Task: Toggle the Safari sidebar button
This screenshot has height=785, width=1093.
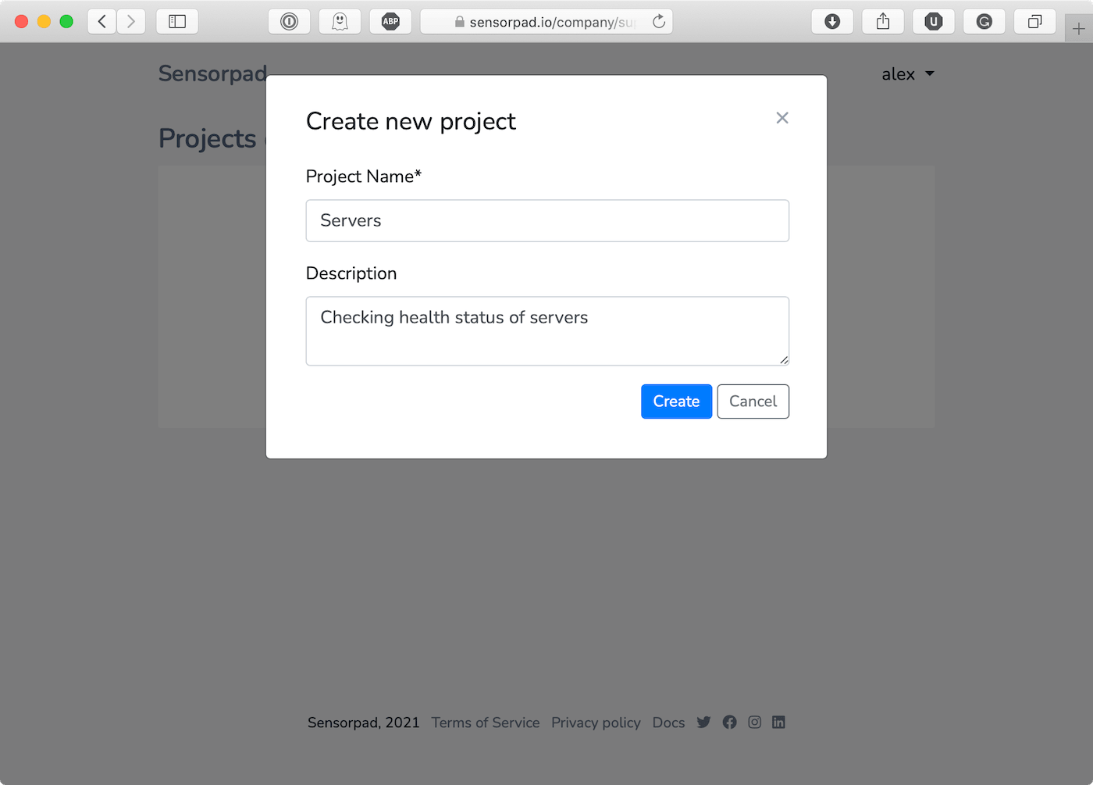Action: (177, 21)
